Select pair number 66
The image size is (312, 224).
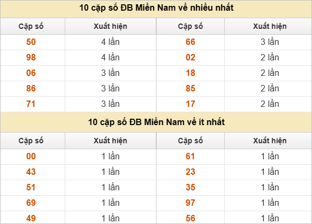(191, 42)
